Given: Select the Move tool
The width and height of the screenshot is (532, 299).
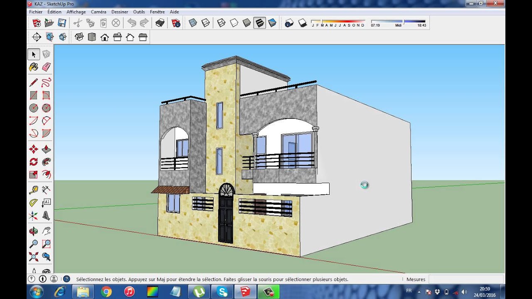Looking at the screenshot, I should click(x=34, y=149).
